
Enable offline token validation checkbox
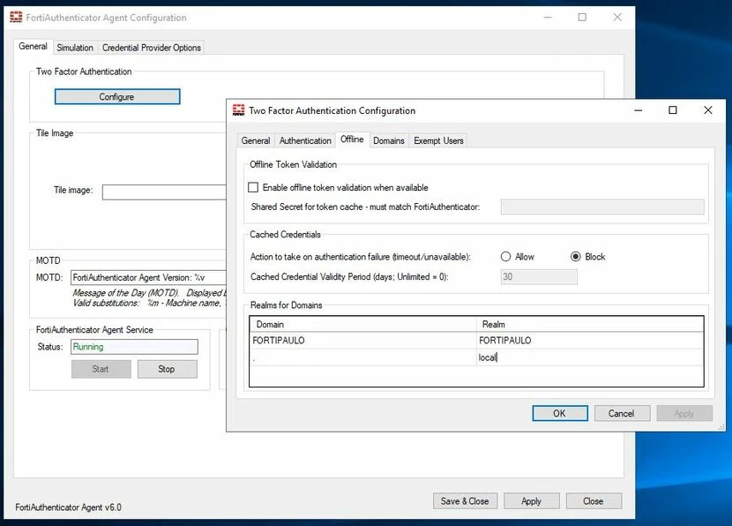point(253,187)
